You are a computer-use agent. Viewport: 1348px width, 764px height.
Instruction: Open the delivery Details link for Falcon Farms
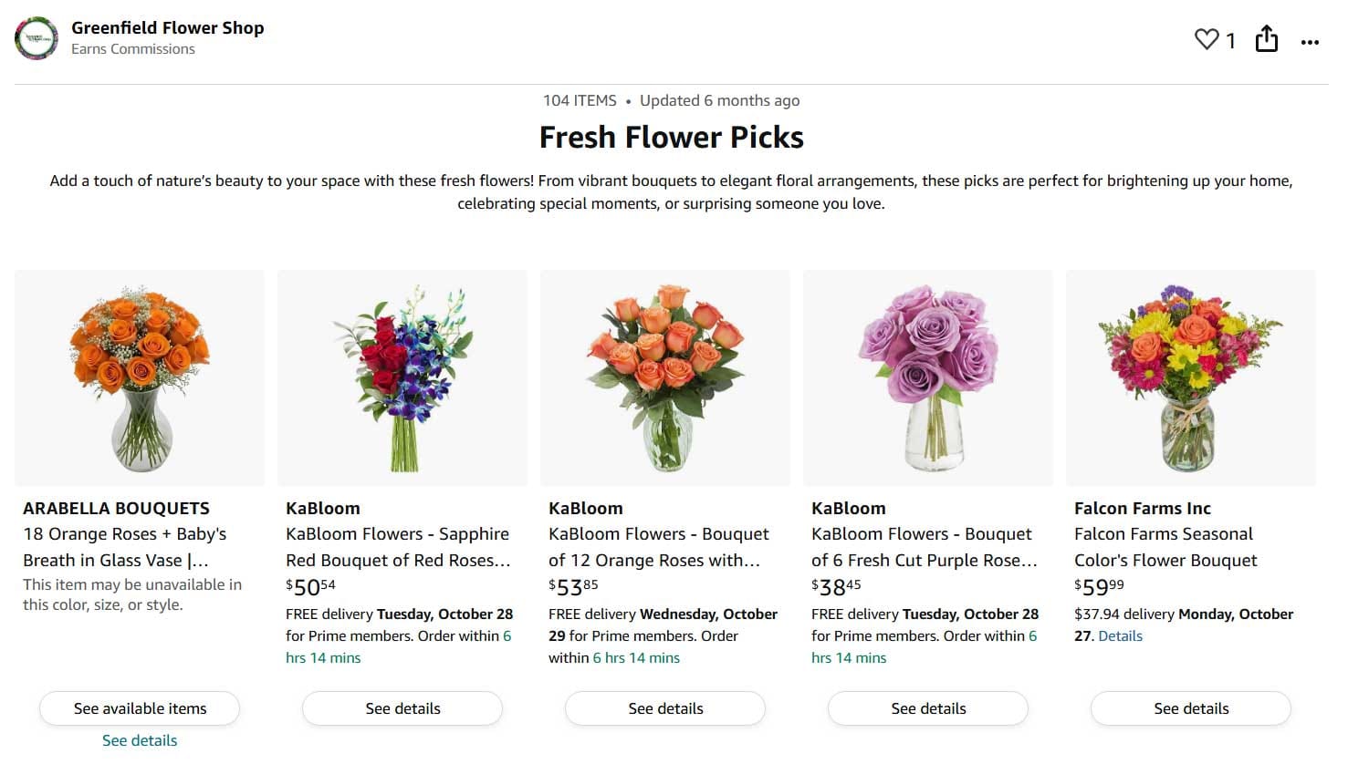click(x=1120, y=635)
